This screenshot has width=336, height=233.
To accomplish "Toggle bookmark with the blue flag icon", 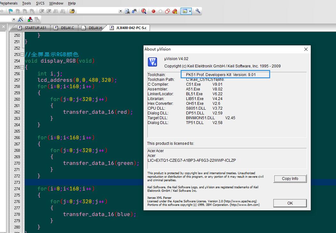I will point(11,11).
